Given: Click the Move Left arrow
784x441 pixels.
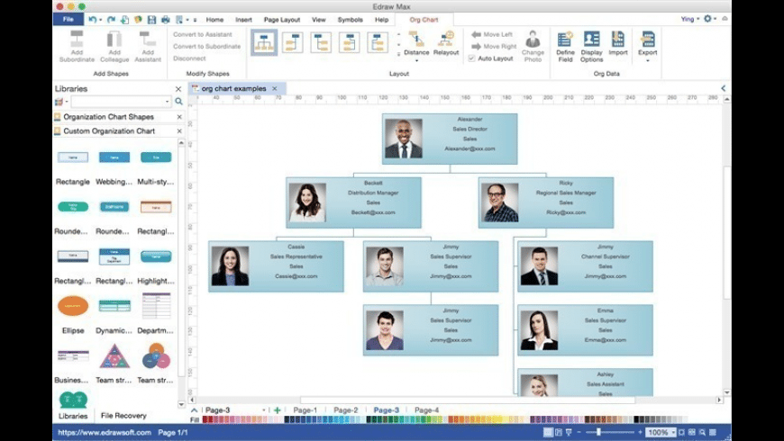Looking at the screenshot, I should click(477, 34).
